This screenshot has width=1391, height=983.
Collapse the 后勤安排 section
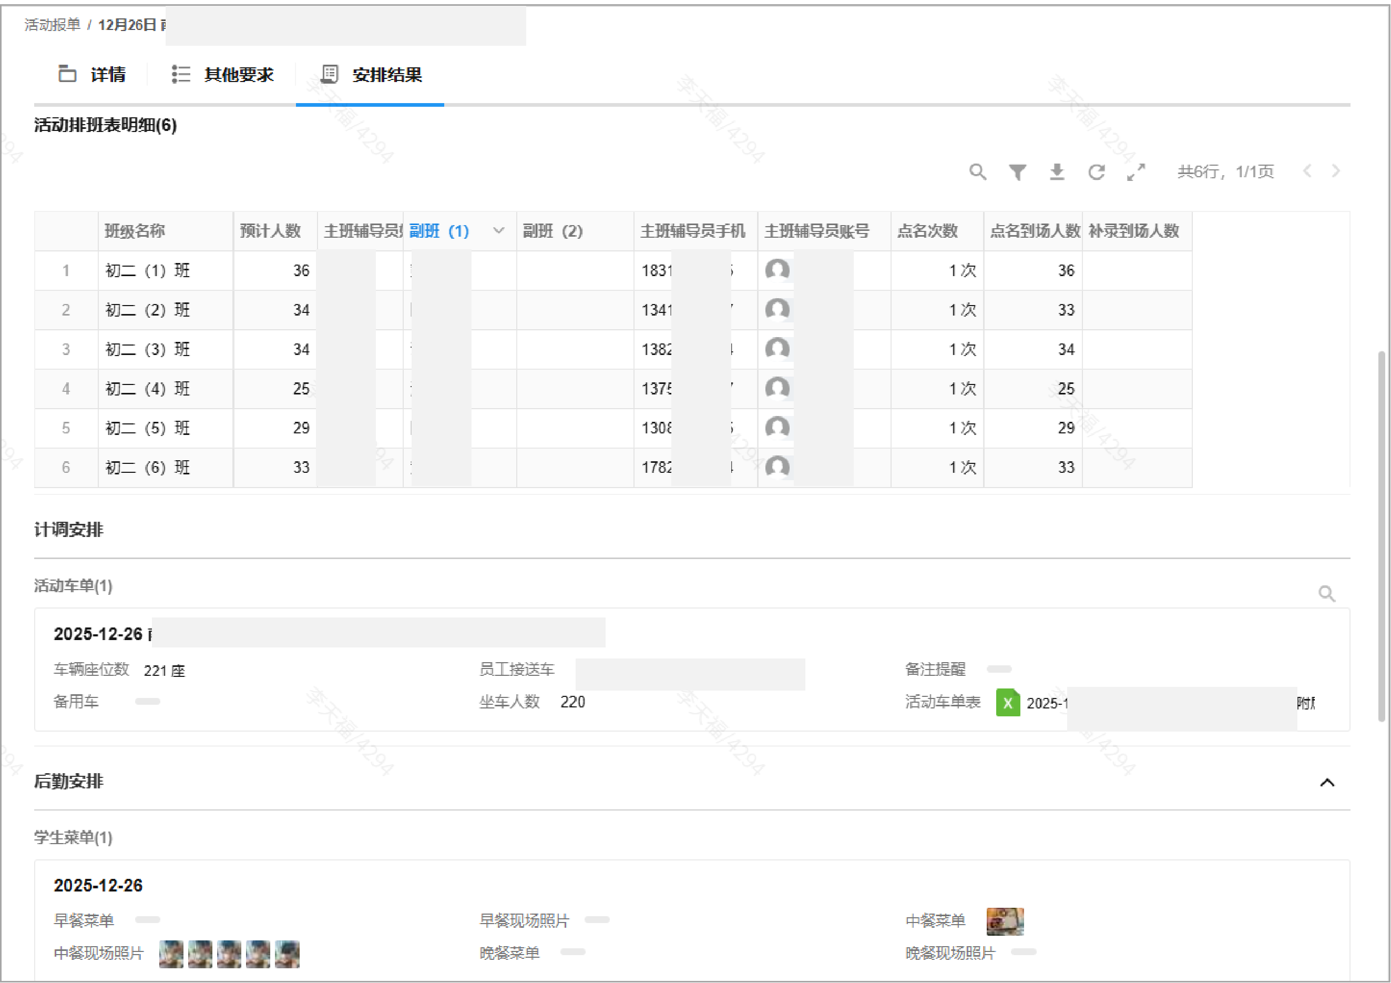click(1327, 783)
